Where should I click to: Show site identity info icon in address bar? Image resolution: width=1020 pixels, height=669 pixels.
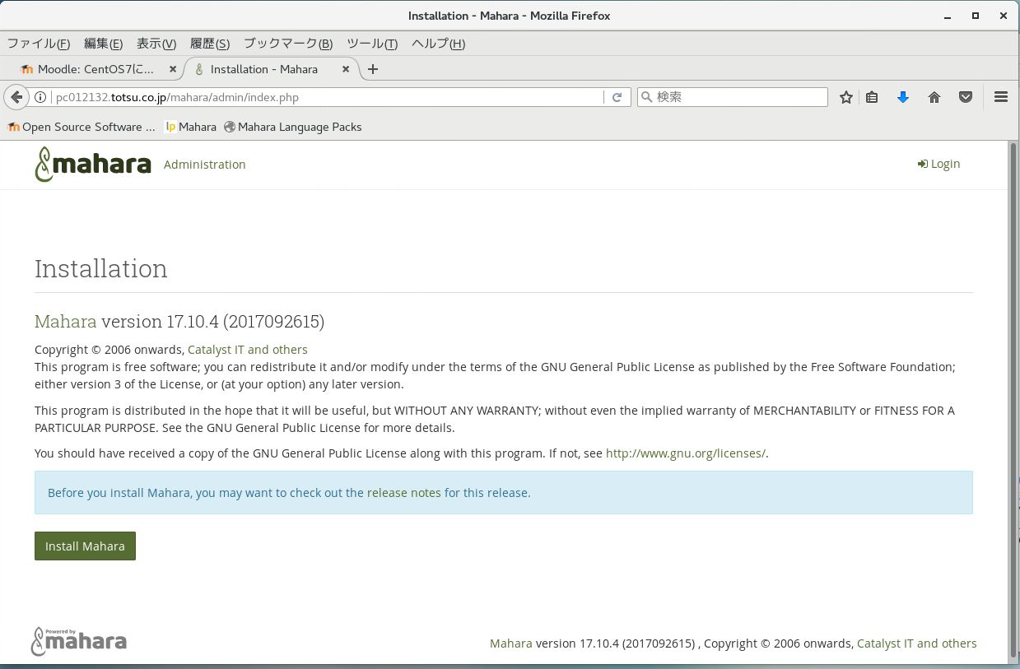click(40, 97)
